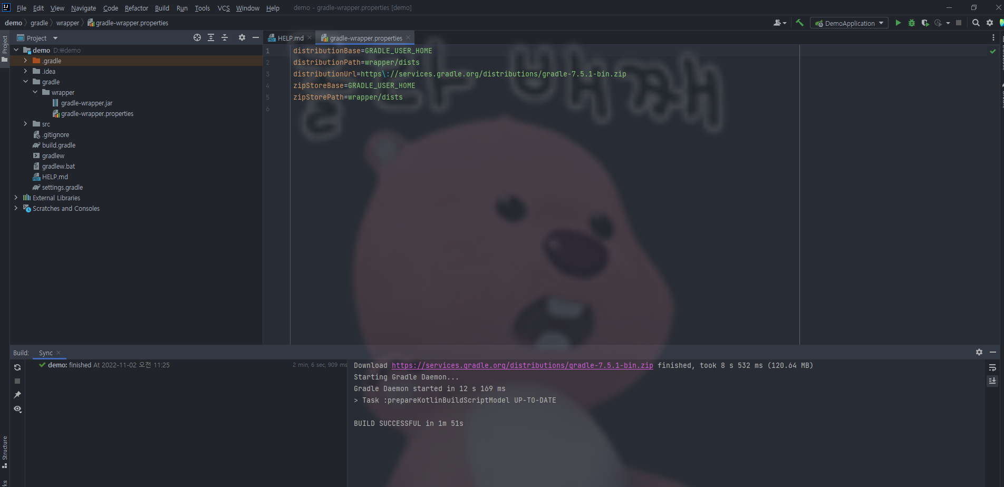Select .gitignore in project tree
Image resolution: width=1004 pixels, height=487 pixels.
55,134
